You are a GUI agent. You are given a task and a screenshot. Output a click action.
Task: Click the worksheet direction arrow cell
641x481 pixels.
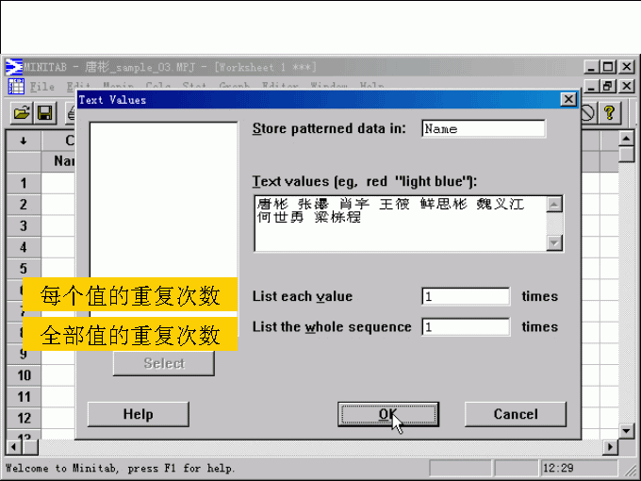(23, 141)
